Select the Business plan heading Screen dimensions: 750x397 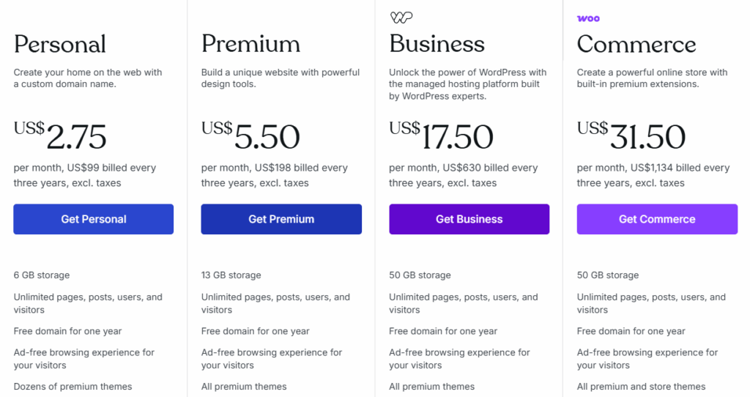pos(437,44)
